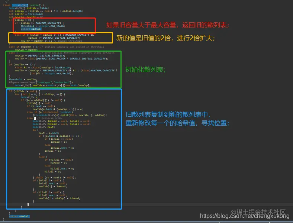Click the line "oldCap >= DEFAULT_INITIAL_CAPACITY)"
The image size is (293, 223).
click(x=54, y=38)
